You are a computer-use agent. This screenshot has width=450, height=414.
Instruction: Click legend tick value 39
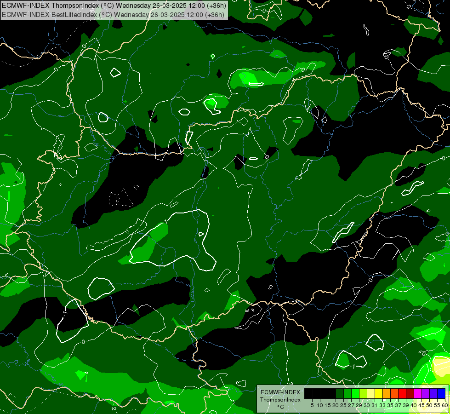[x=406, y=405]
